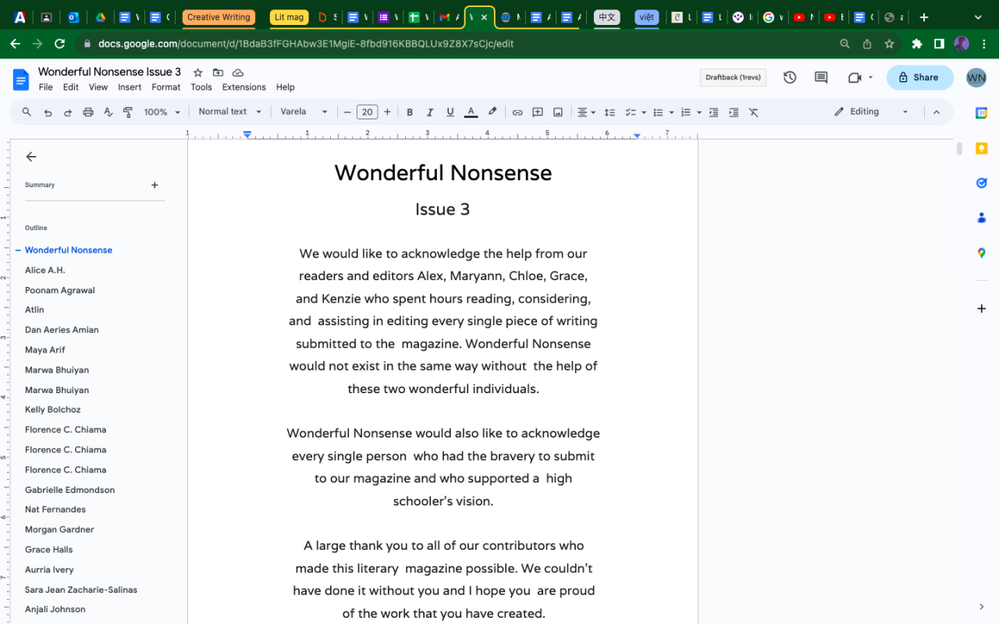The image size is (999, 624).
Task: Click the font size field showing 20
Action: (x=367, y=112)
